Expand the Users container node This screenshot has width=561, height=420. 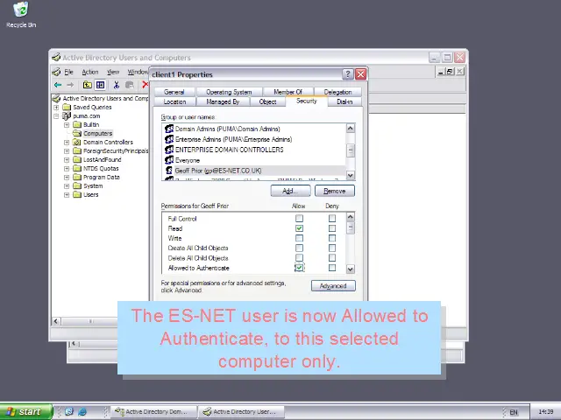67,194
